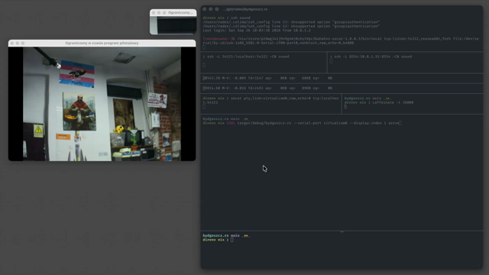
Task: Minimize the 'Ograniczony w czasie program pilotażowy' window
Action: coord(18,43)
